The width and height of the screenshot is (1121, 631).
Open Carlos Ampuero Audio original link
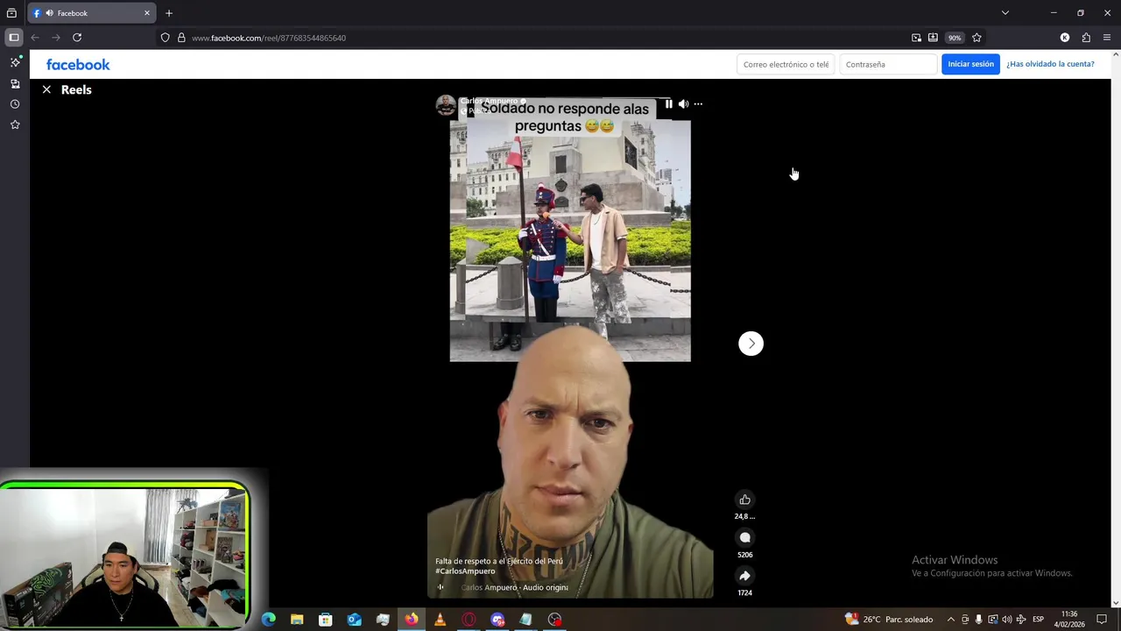[x=514, y=587]
